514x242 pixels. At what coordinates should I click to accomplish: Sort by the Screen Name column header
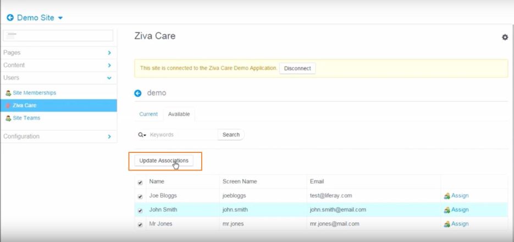coord(240,182)
